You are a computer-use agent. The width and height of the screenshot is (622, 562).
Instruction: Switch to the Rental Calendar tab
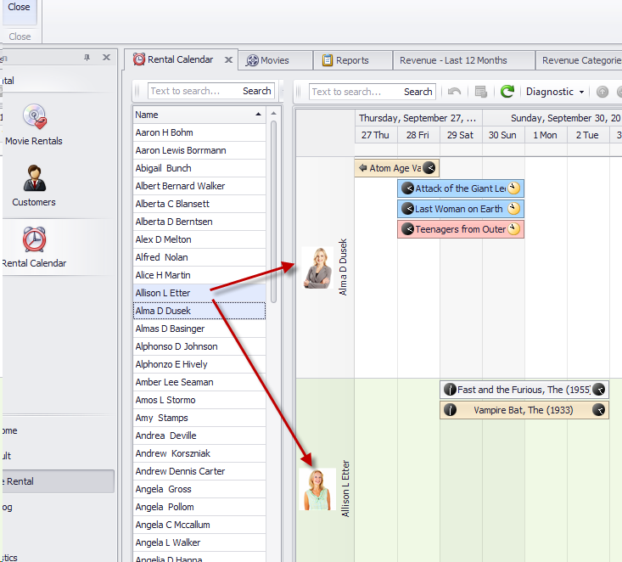(x=181, y=59)
